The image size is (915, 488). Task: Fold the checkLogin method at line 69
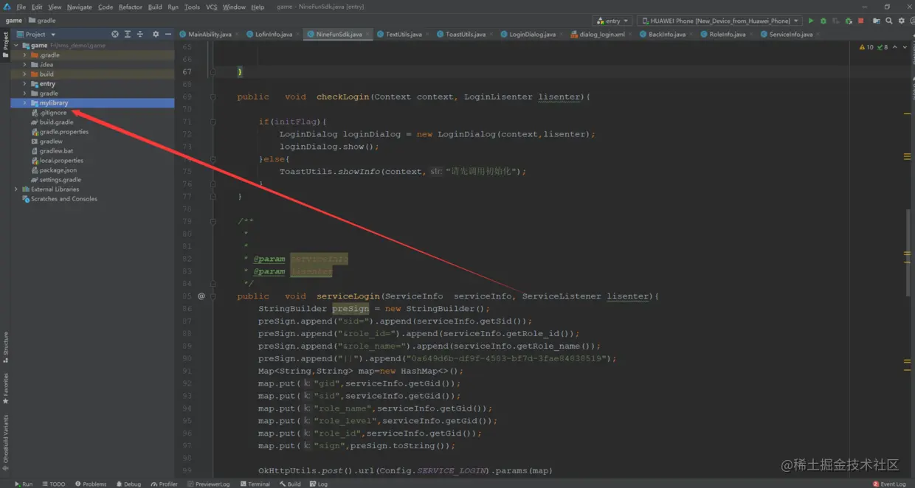(x=213, y=97)
